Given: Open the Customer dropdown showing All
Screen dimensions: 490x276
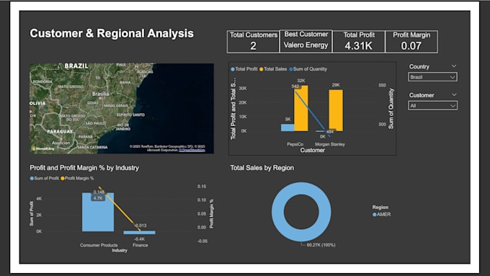Looking at the screenshot, I should click(x=432, y=106).
